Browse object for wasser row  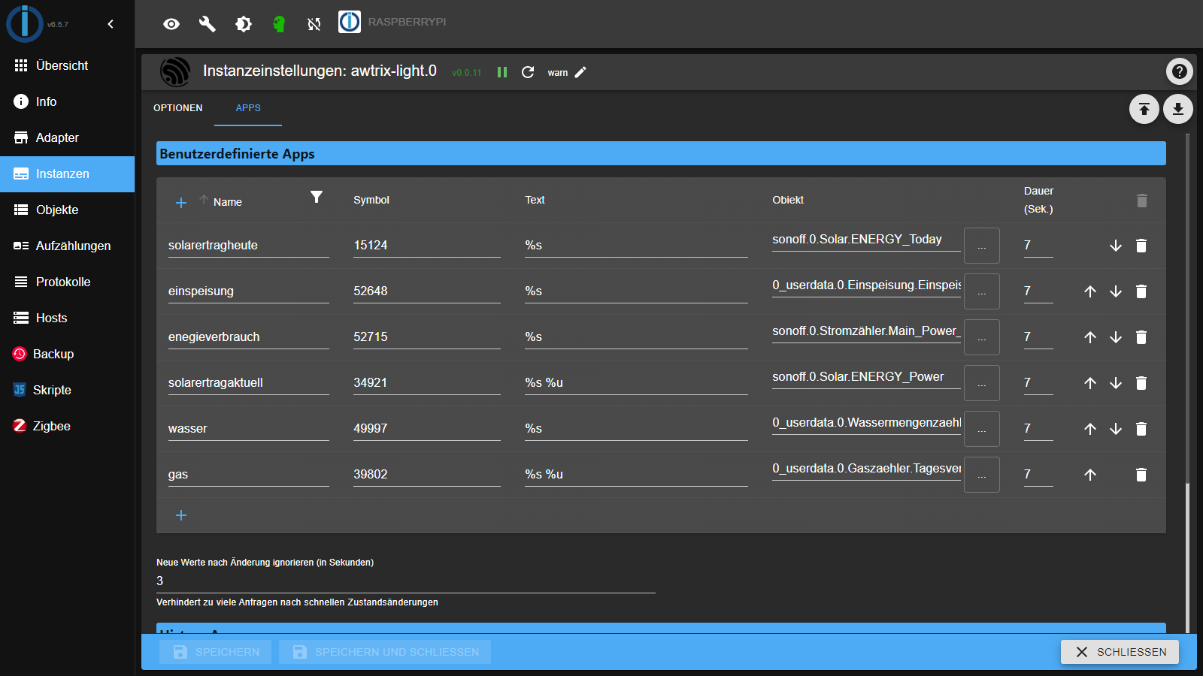click(x=982, y=429)
